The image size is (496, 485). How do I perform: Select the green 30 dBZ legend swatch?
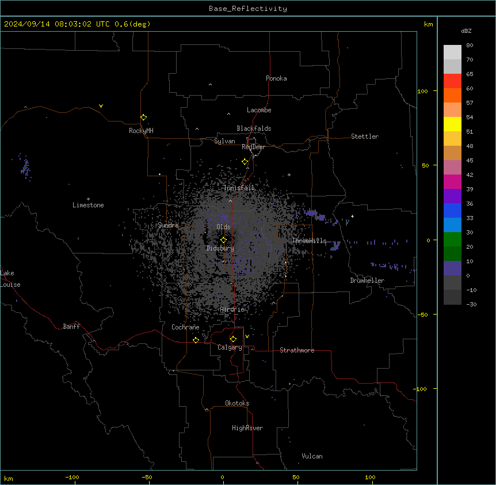click(452, 240)
